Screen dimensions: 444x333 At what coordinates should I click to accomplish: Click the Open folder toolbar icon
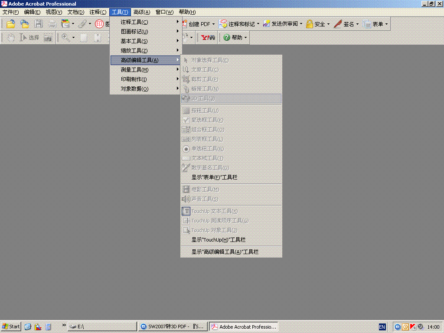10,24
